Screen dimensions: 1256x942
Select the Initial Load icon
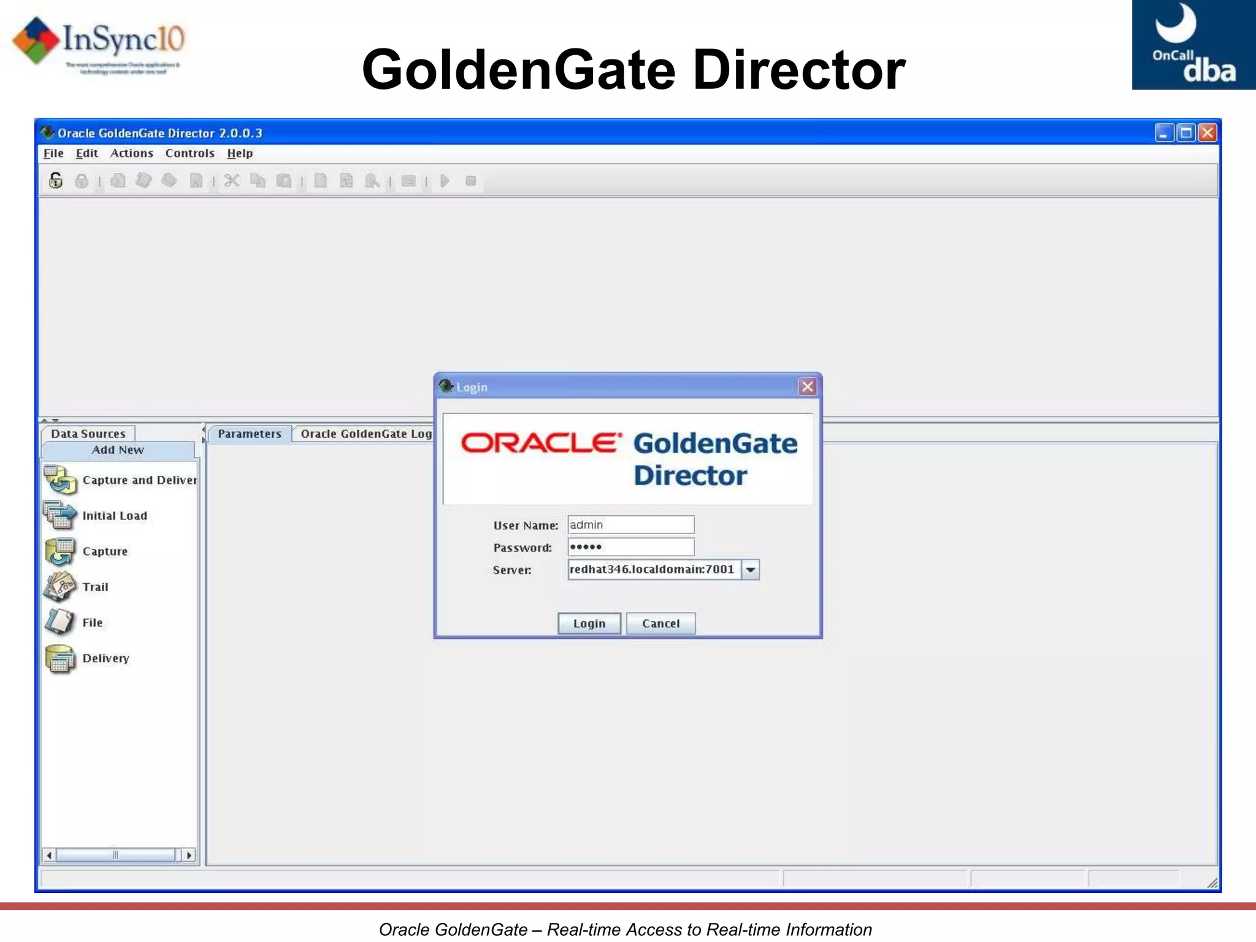point(60,515)
